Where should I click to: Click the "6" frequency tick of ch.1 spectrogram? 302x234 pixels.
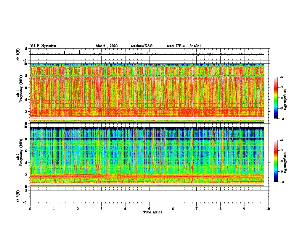click(x=26, y=88)
